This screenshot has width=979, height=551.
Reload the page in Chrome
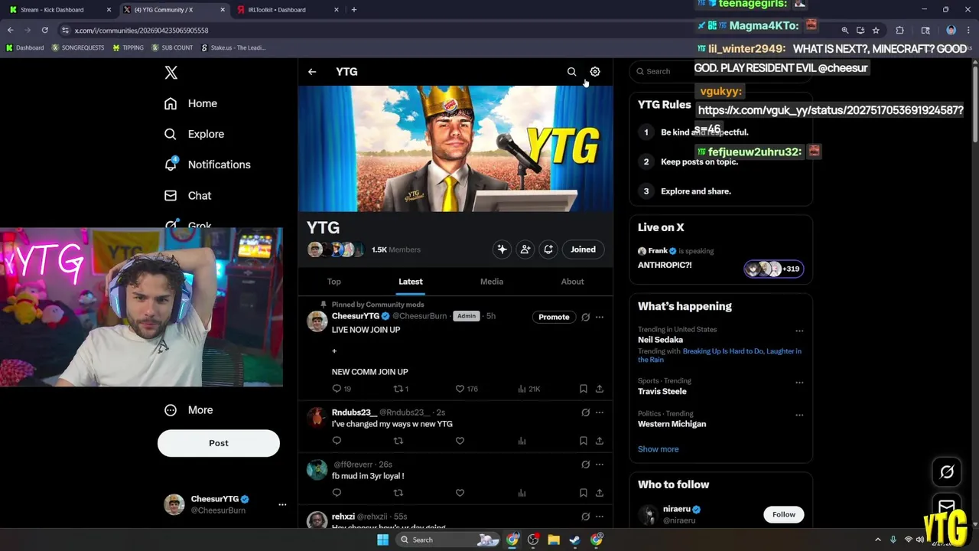click(x=45, y=30)
